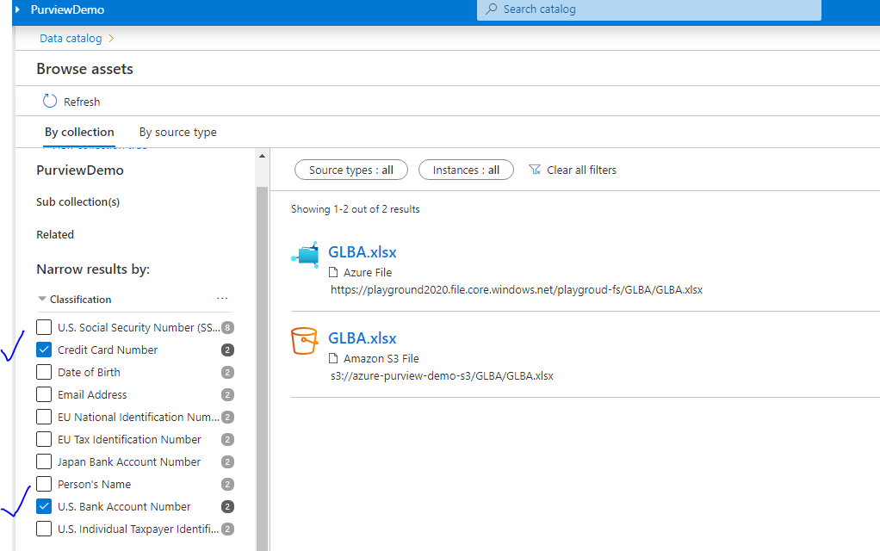Uncheck the Credit Card Number checkbox

click(x=44, y=350)
